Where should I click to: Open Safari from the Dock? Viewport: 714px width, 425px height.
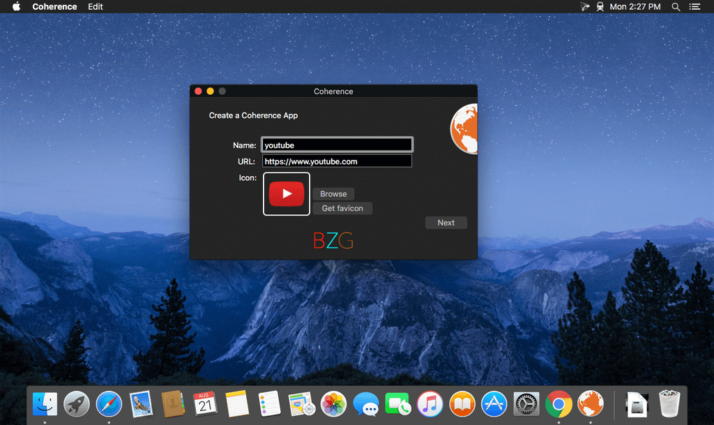tap(109, 403)
